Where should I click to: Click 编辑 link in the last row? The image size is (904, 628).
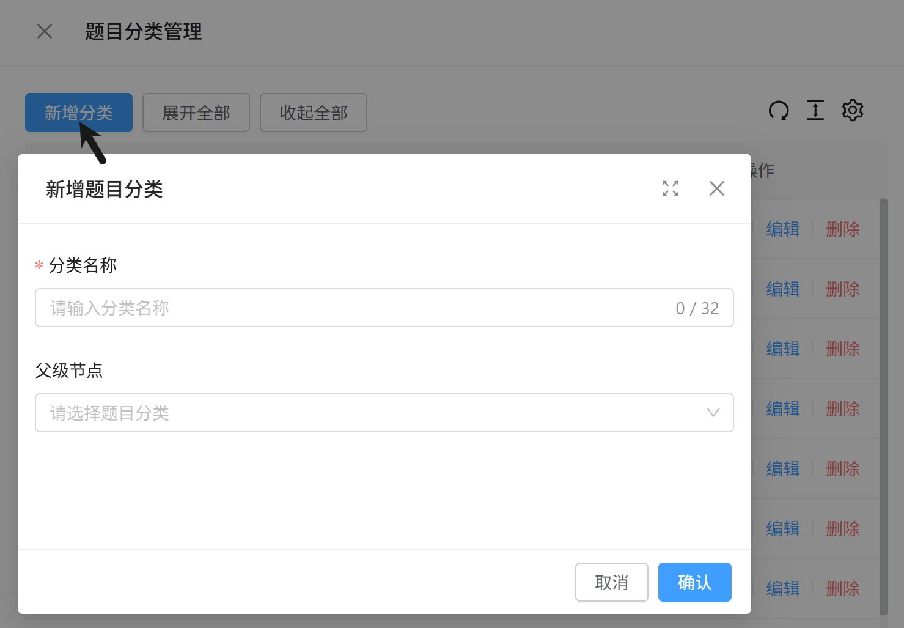pos(783,589)
